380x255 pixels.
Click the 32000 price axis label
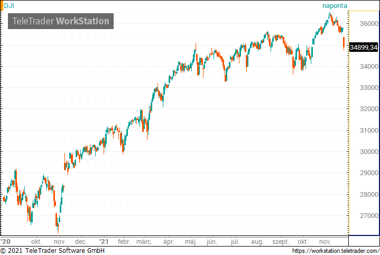369,109
